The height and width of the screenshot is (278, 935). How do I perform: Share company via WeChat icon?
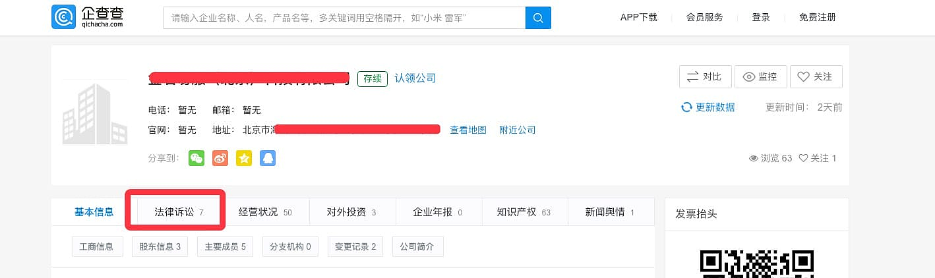tap(196, 158)
